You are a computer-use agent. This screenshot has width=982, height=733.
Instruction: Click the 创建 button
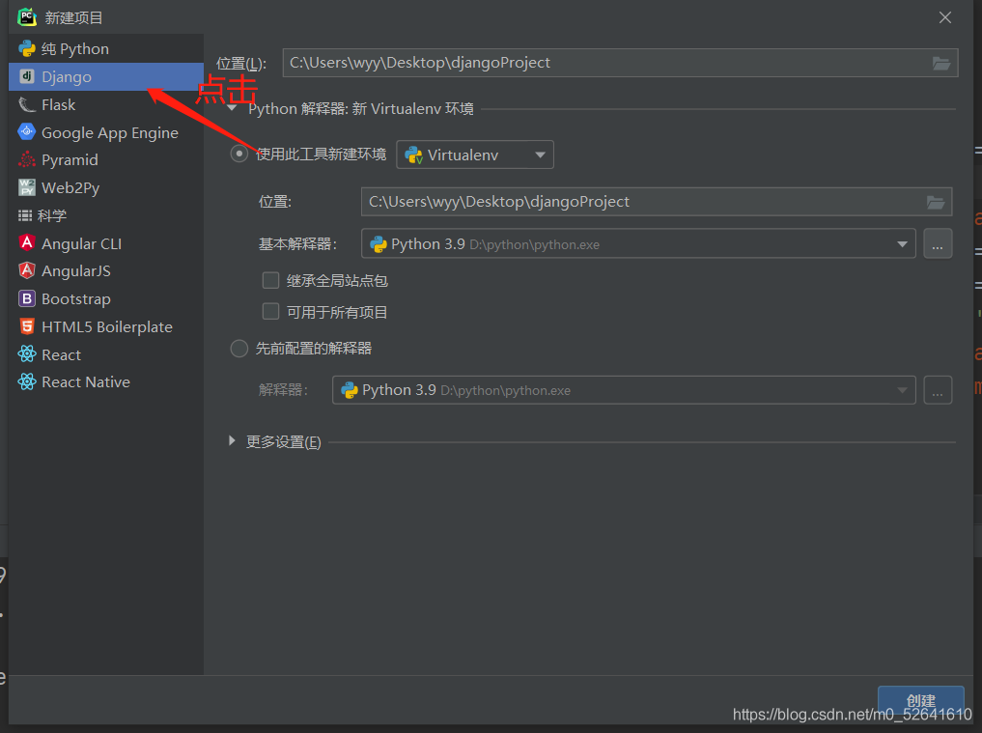tap(920, 700)
